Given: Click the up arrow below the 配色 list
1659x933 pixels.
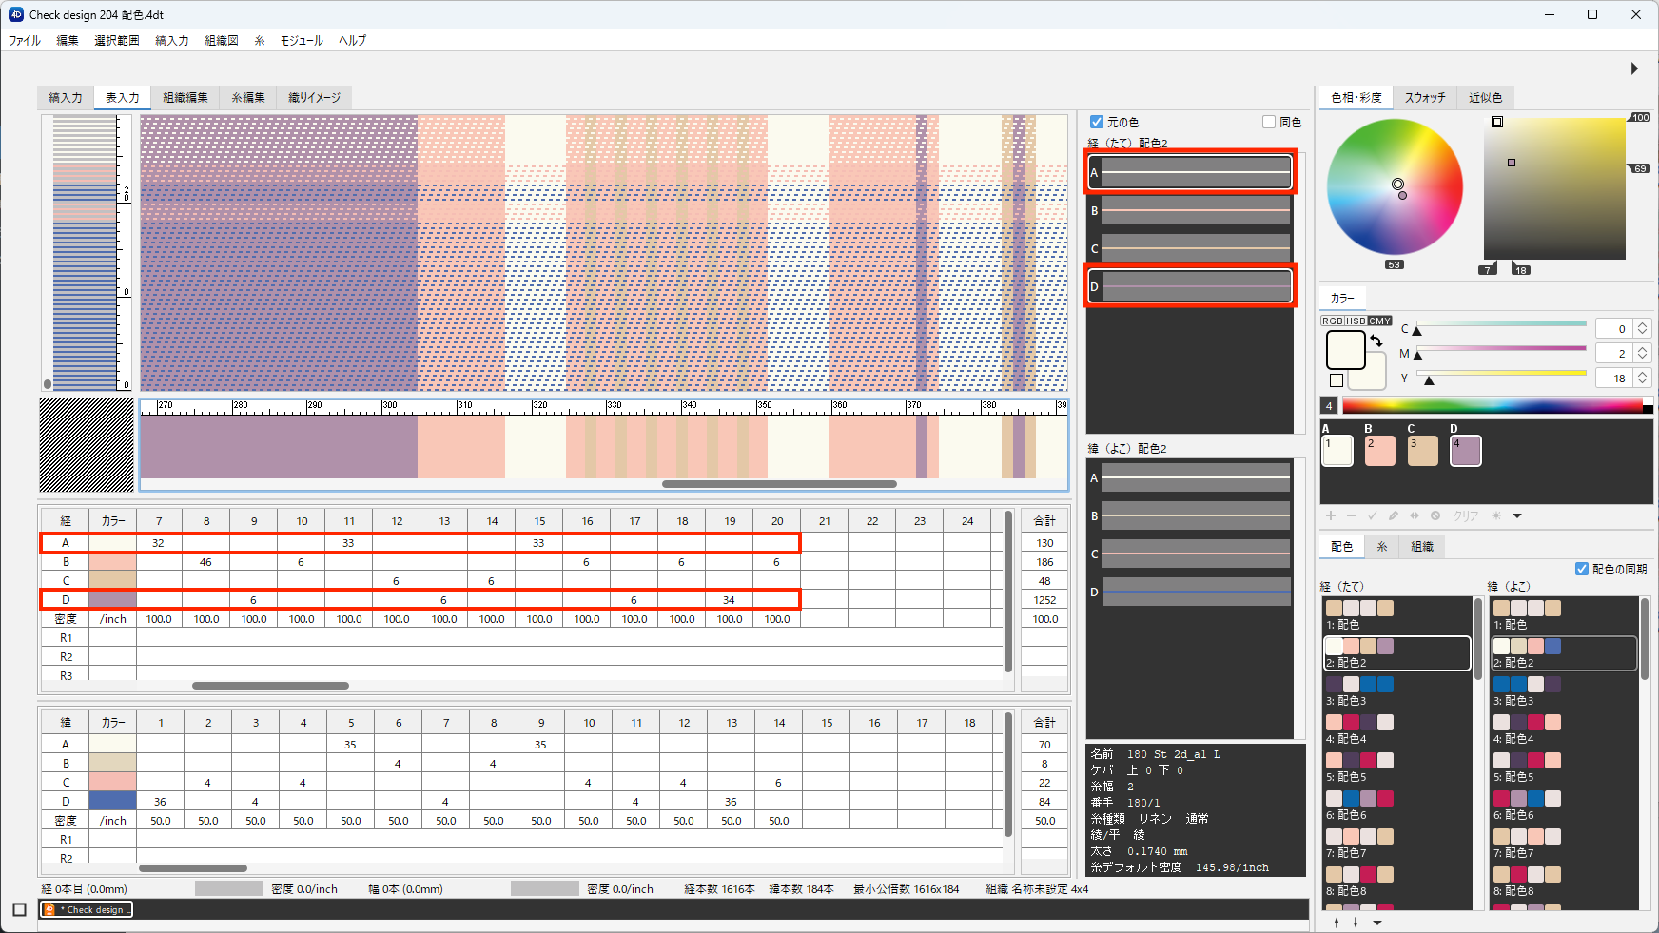Looking at the screenshot, I should pyautogui.click(x=1337, y=922).
